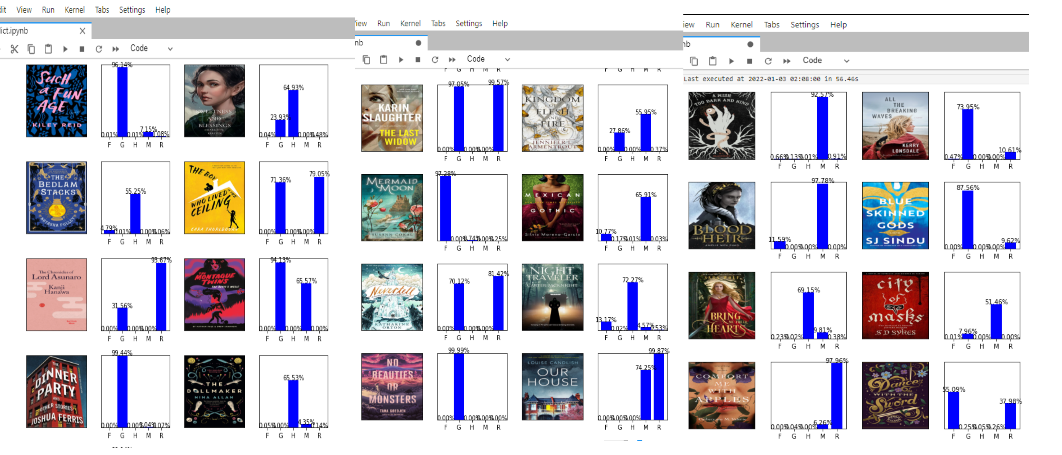Run cell in middle notebook toolbar
Image resolution: width=1062 pixels, height=455 pixels.
401,60
